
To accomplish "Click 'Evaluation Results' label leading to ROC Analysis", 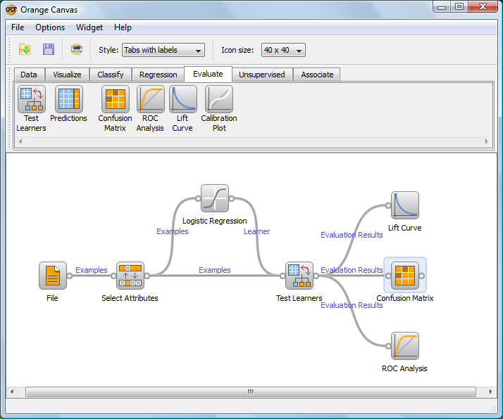I will point(352,305).
